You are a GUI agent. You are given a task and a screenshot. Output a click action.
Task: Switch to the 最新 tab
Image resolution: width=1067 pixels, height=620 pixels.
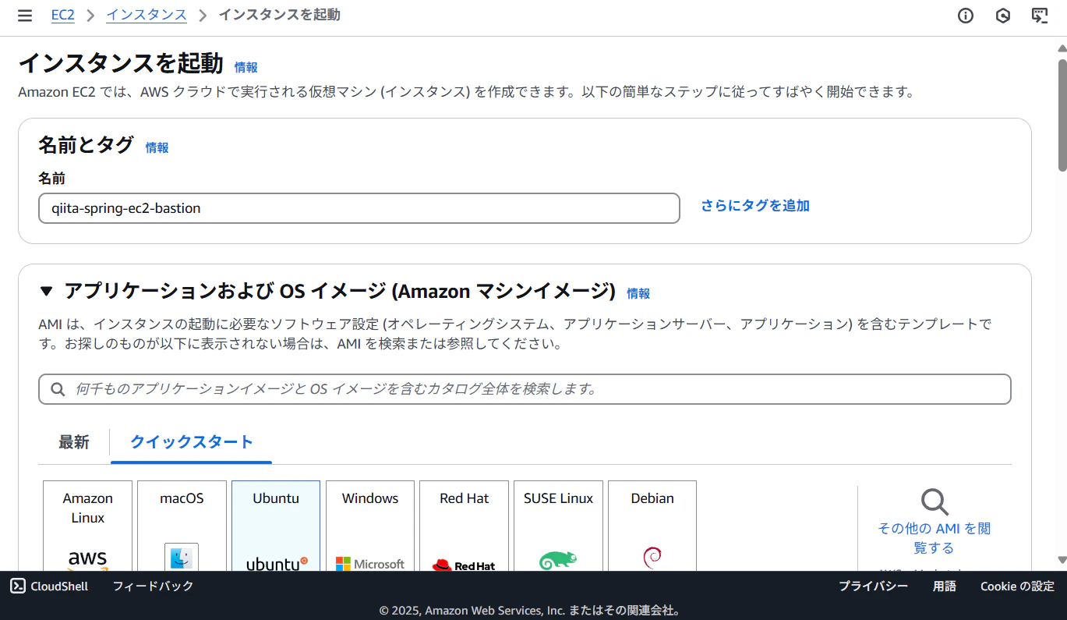pyautogui.click(x=74, y=442)
